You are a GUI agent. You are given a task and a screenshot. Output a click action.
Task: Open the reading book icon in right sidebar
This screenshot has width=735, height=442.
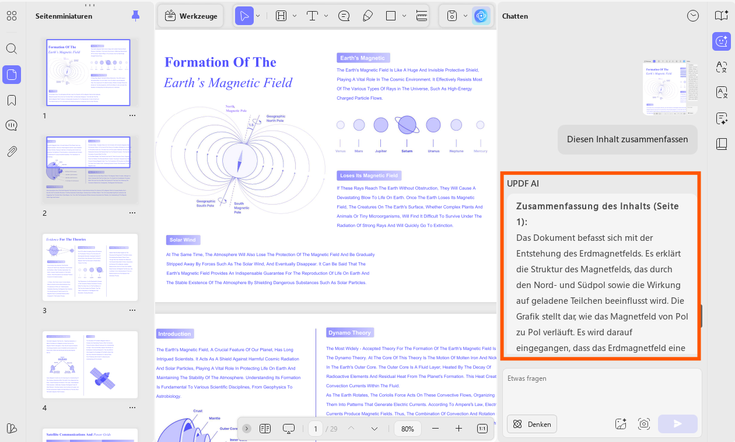[x=722, y=16]
